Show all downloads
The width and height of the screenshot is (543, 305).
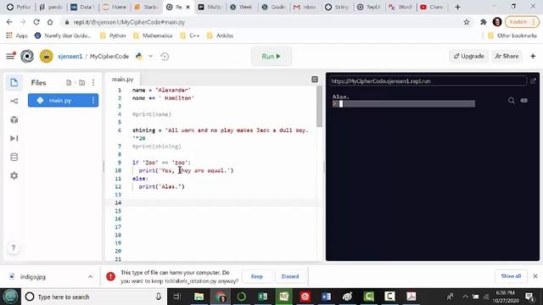pyautogui.click(x=511, y=276)
